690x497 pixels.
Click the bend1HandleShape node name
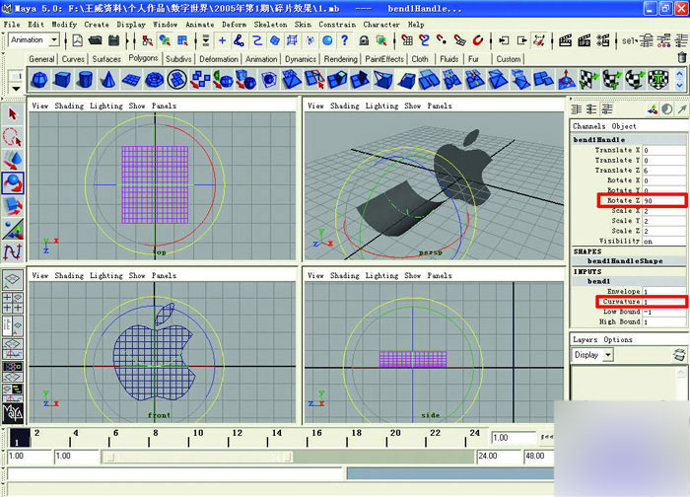625,261
